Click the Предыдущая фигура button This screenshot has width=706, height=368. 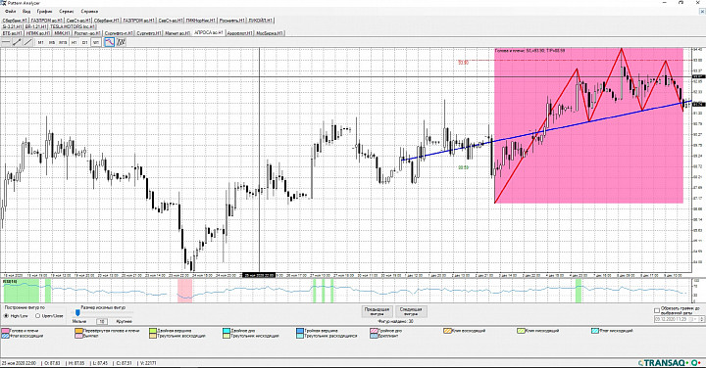pos(377,312)
